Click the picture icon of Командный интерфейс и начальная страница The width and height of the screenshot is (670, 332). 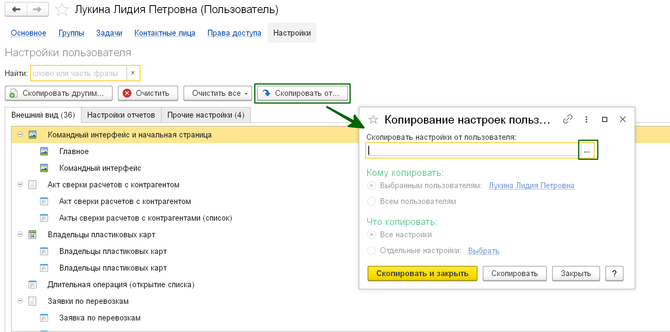[x=33, y=135]
